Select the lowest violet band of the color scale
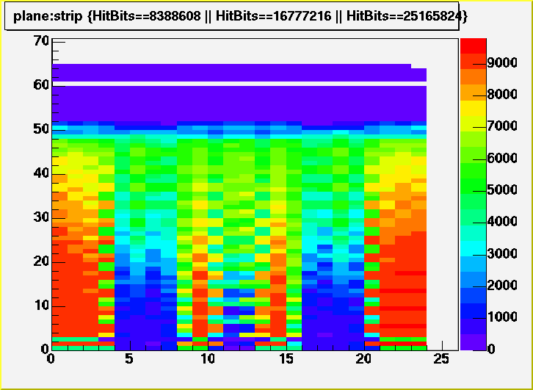The width and height of the screenshot is (533, 390). (x=474, y=342)
